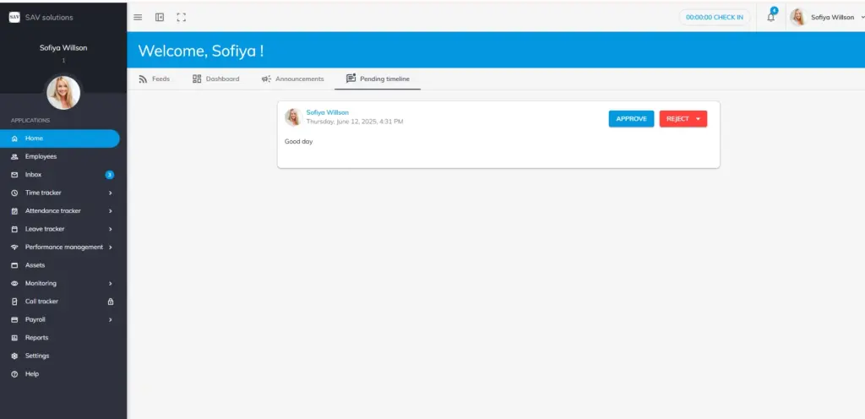Click the Performance management icon
Screen dimensions: 865x419
click(x=15, y=247)
